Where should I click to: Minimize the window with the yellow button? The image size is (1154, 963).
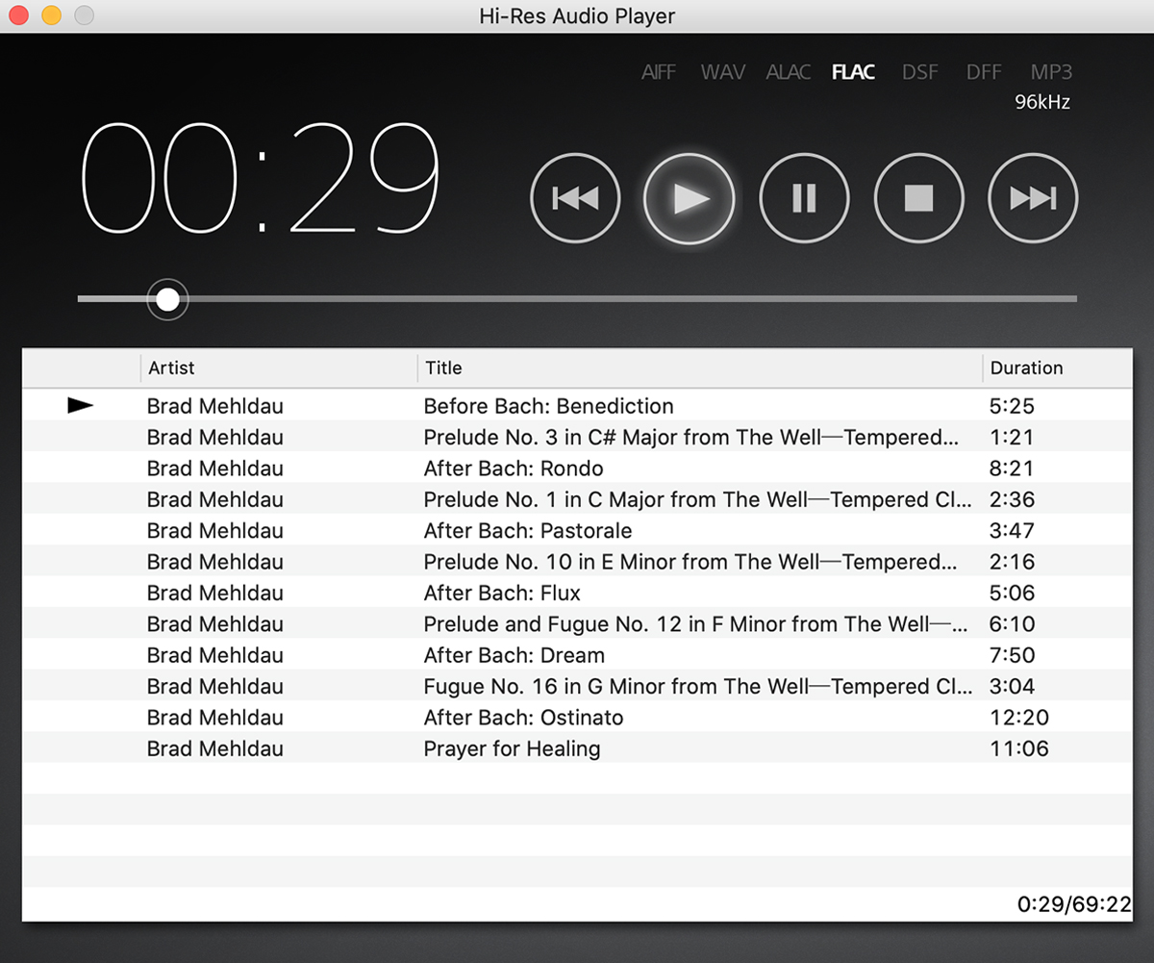coord(52,16)
